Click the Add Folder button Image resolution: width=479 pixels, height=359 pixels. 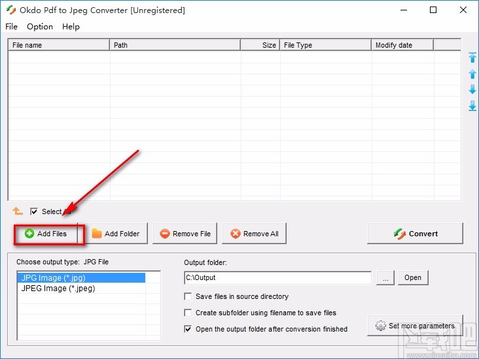click(x=116, y=234)
